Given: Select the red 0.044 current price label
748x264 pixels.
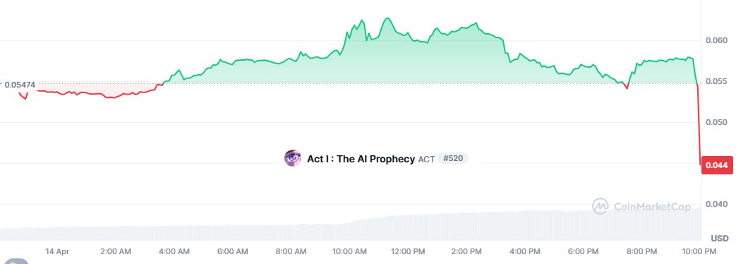Looking at the screenshot, I should tap(717, 165).
